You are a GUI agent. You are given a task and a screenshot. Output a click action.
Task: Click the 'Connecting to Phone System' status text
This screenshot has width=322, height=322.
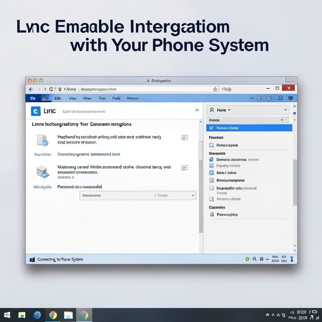pos(60,259)
